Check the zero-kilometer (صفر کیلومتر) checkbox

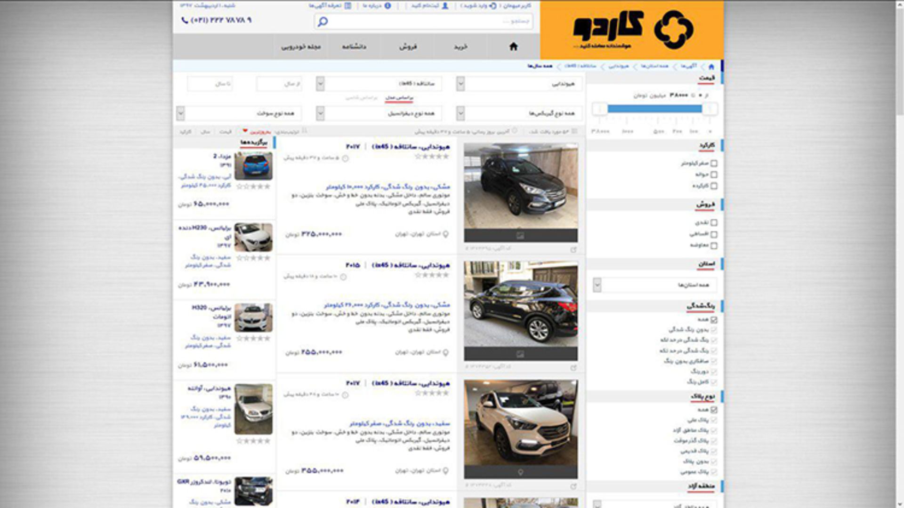tap(714, 163)
